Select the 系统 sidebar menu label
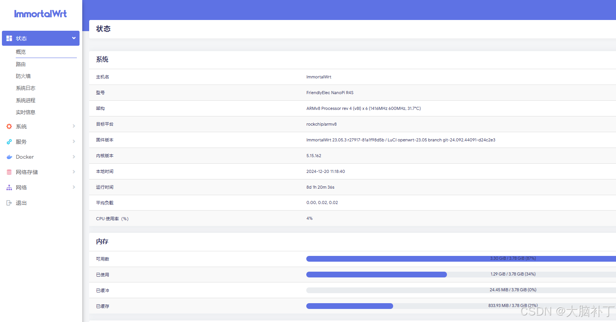The image size is (616, 322). [x=21, y=126]
